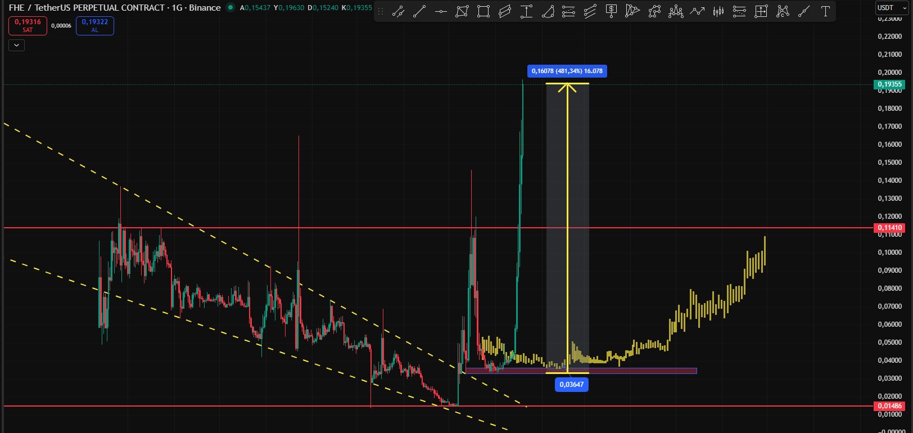This screenshot has height=433, width=913.
Task: Select the Arc drawing tool
Action: [x=548, y=11]
